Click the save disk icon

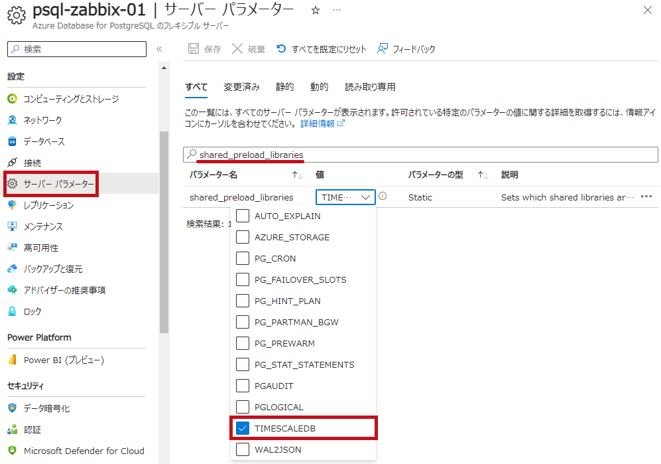click(194, 48)
